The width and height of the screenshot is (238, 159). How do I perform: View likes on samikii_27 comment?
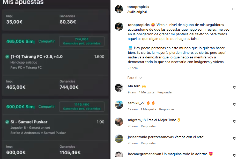point(148,109)
